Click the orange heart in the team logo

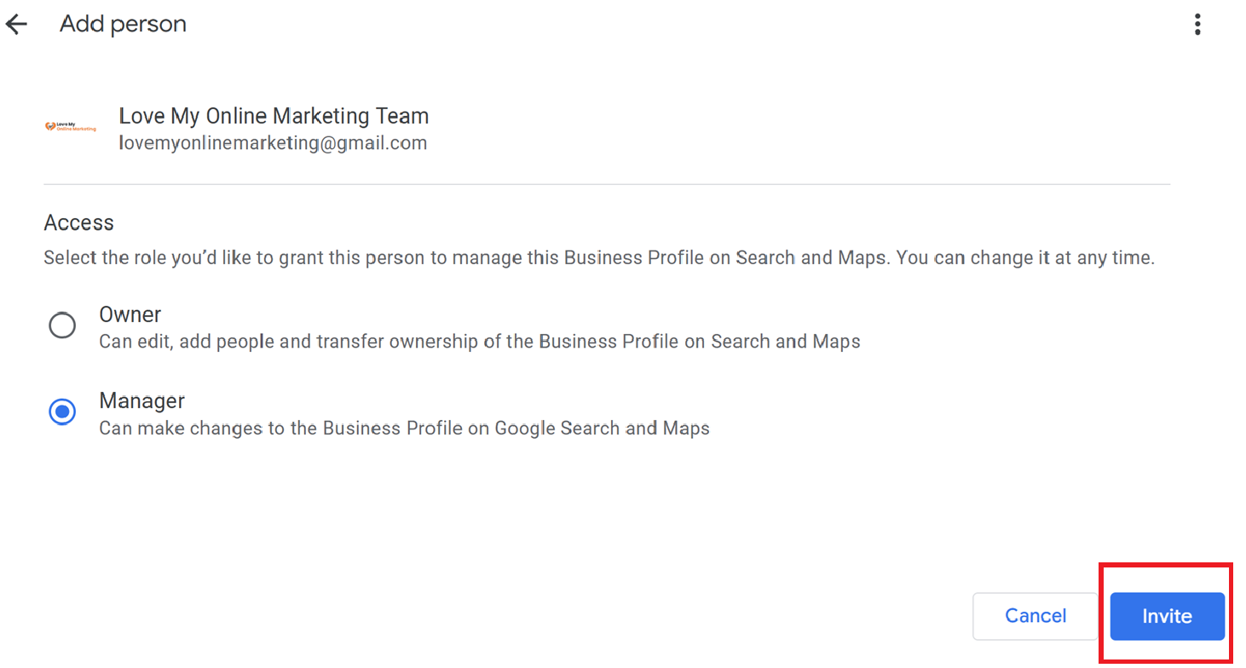click(x=49, y=127)
